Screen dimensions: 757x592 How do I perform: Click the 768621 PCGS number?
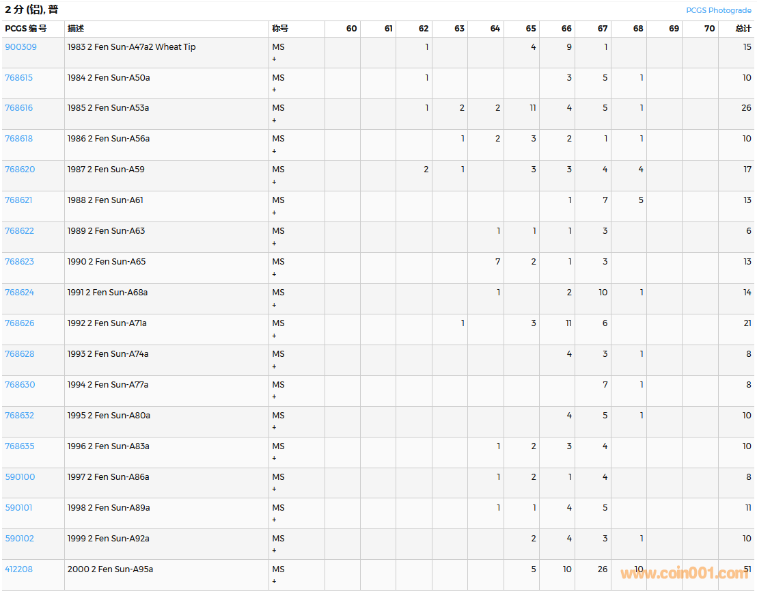[x=18, y=200]
